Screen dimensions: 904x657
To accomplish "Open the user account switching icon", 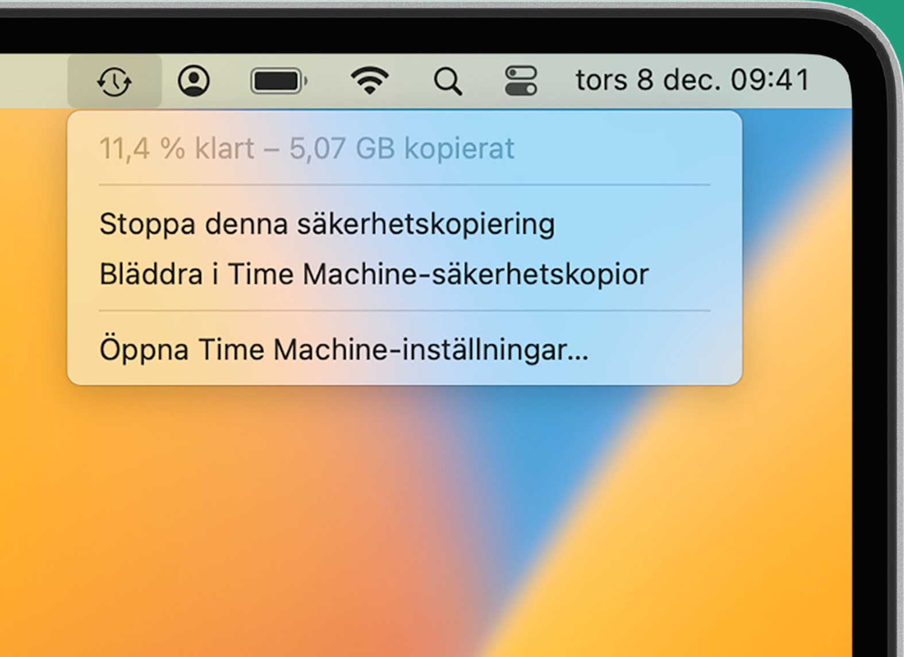I will [x=194, y=80].
